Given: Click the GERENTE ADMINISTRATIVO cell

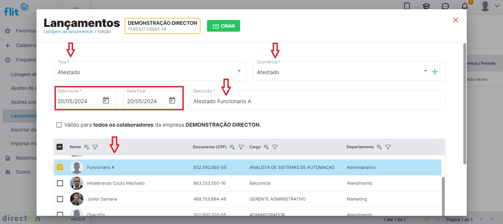Looking at the screenshot, I should pos(278,199).
